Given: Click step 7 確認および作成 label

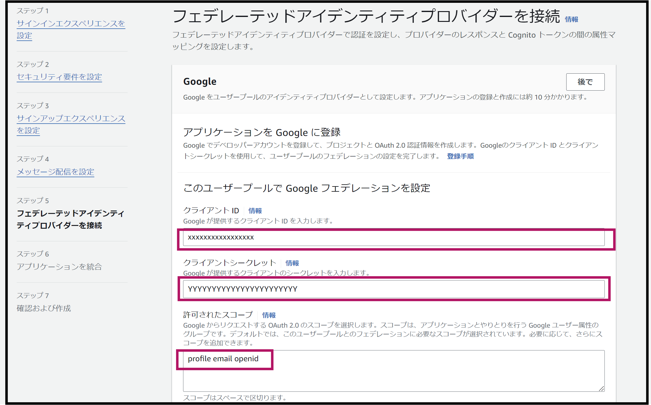Looking at the screenshot, I should click(x=44, y=309).
